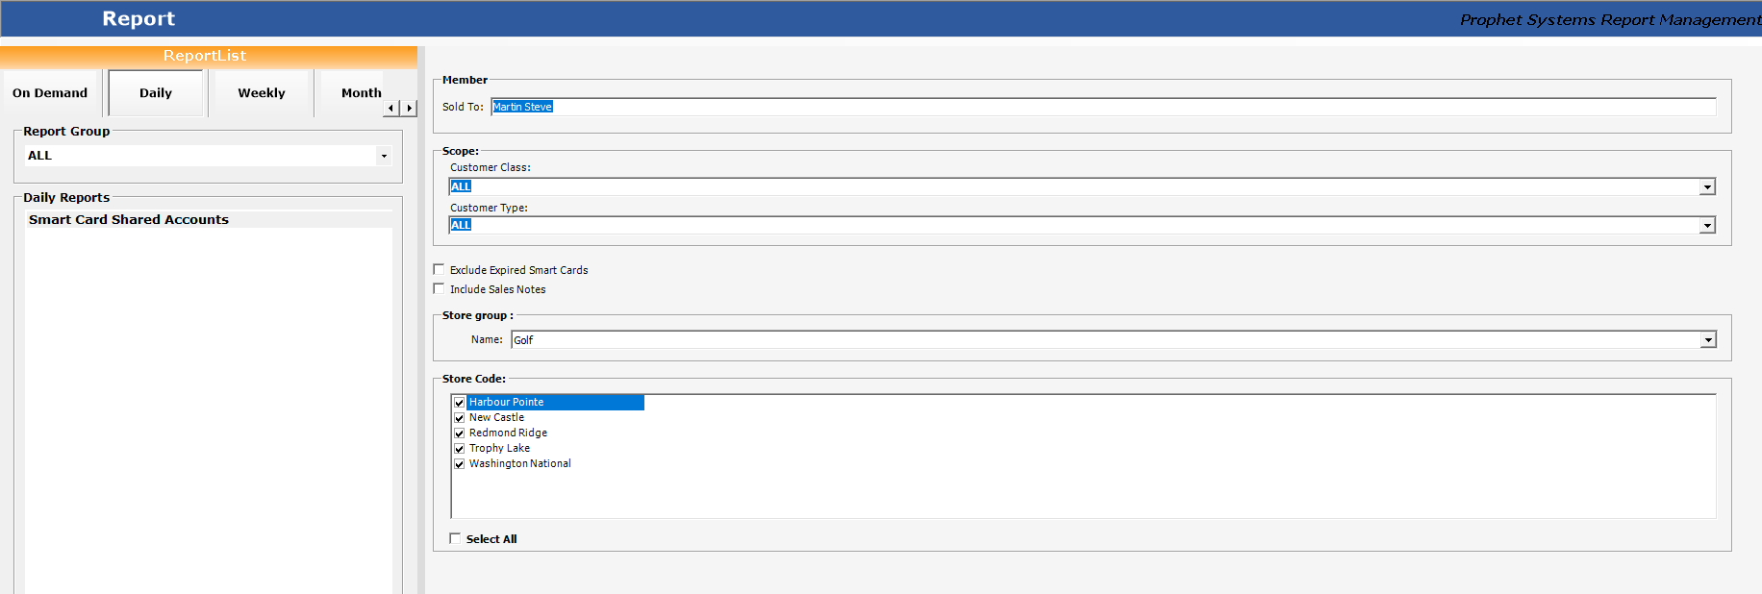Check the Include Sales Notes box
Screen dimensions: 1762x594
tap(440, 289)
